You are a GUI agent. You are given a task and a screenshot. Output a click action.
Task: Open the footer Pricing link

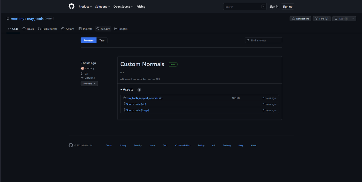[201, 145]
